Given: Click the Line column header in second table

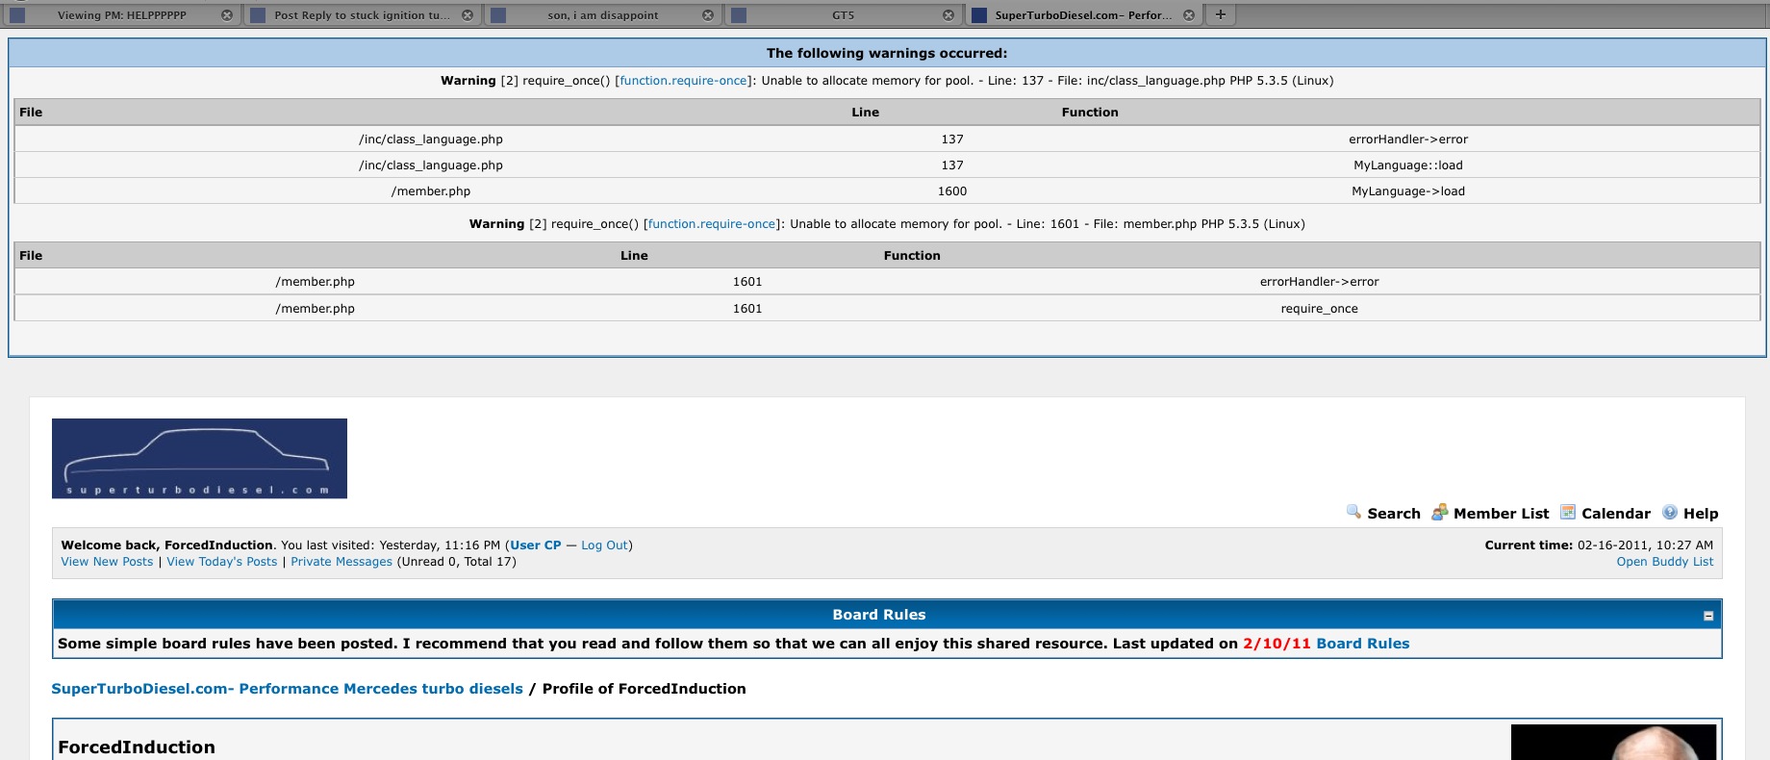Looking at the screenshot, I should (x=634, y=256).
